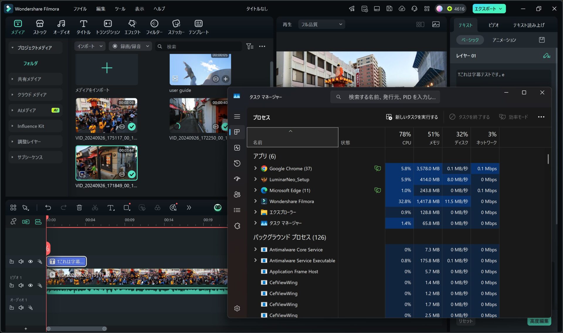
Task: Click the Task Manager search field
Action: [385, 97]
